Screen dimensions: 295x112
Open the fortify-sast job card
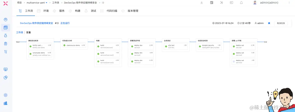[40, 46]
